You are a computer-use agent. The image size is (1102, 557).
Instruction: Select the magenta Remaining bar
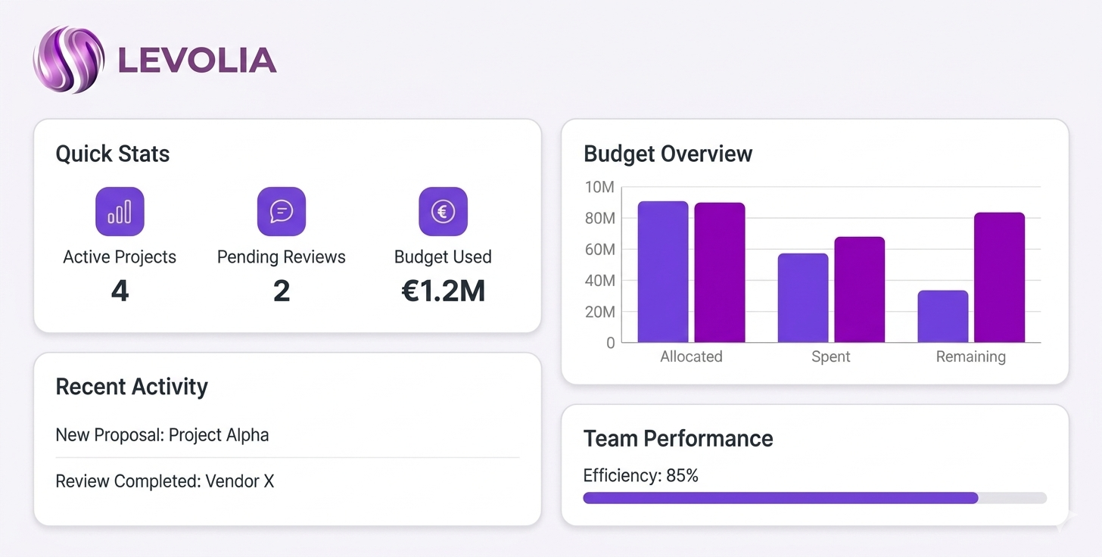pos(999,278)
